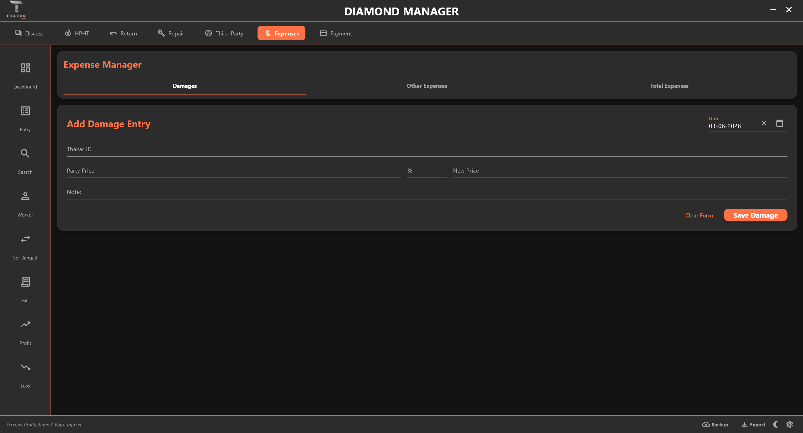Viewport: 803px width, 433px height.
Task: View the Loss trending-down icon
Action: (x=25, y=367)
